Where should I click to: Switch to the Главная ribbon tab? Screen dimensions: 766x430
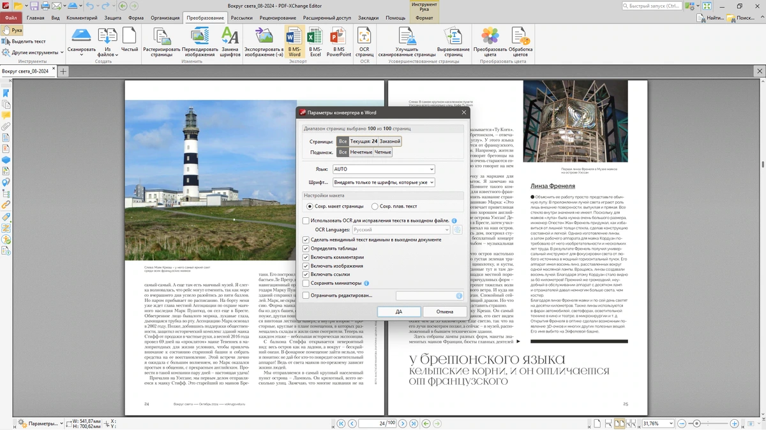[x=36, y=18]
